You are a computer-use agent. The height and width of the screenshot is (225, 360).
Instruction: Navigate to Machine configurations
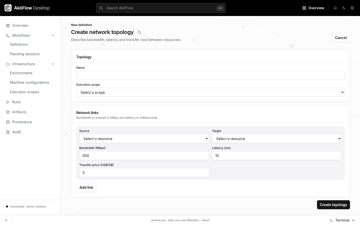[29, 82]
